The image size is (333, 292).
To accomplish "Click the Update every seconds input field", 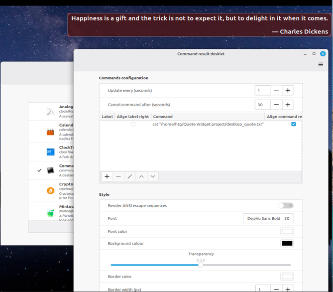I will 263,90.
